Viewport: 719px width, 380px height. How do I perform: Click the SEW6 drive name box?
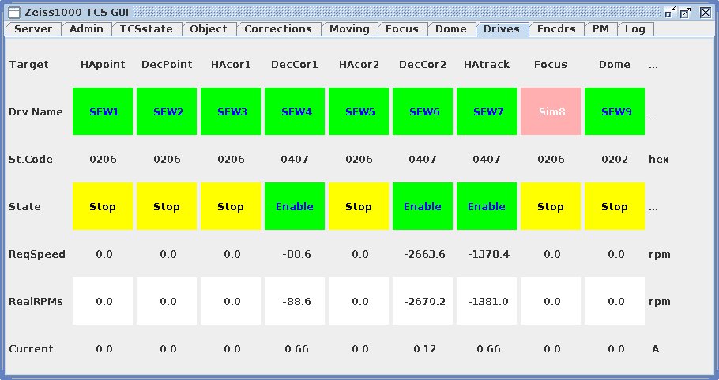pos(423,111)
